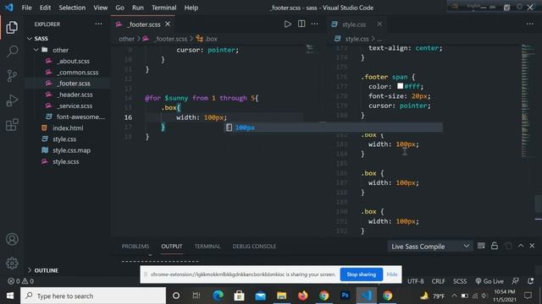Open Photoshop from taskbar
The height and width of the screenshot is (304, 542).
tap(345, 296)
